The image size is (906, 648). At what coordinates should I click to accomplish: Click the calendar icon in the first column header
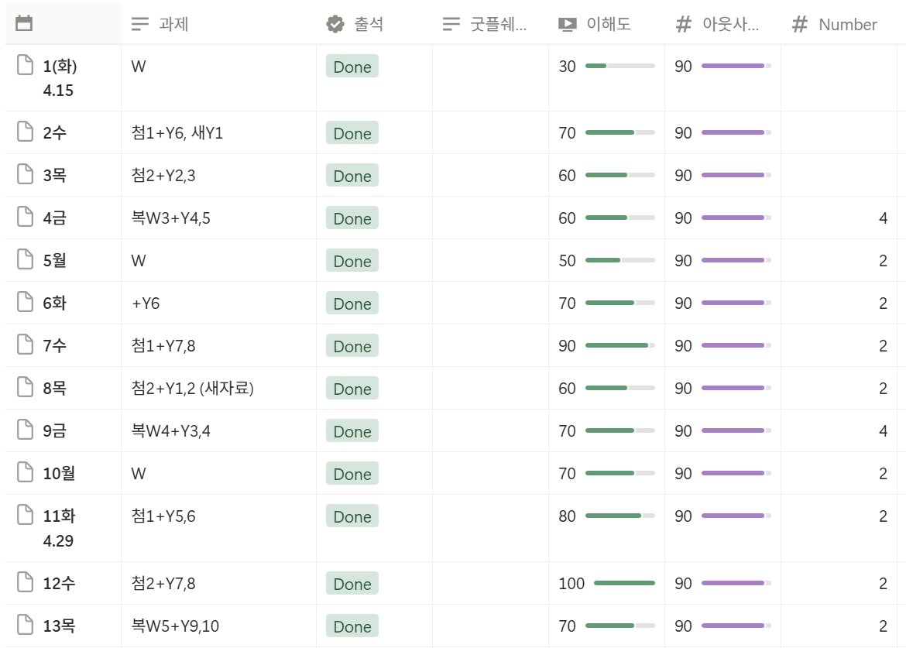pyautogui.click(x=23, y=24)
